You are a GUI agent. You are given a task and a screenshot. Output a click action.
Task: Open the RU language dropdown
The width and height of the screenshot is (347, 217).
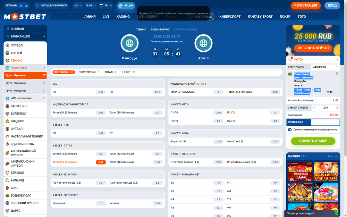click(105, 6)
